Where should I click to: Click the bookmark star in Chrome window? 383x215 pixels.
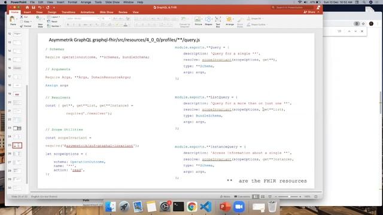tap(363, 24)
